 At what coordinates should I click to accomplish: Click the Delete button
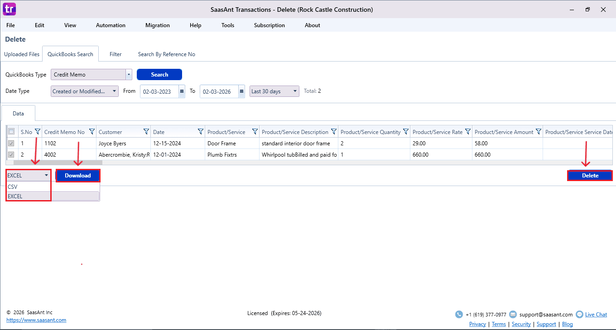[x=590, y=176]
